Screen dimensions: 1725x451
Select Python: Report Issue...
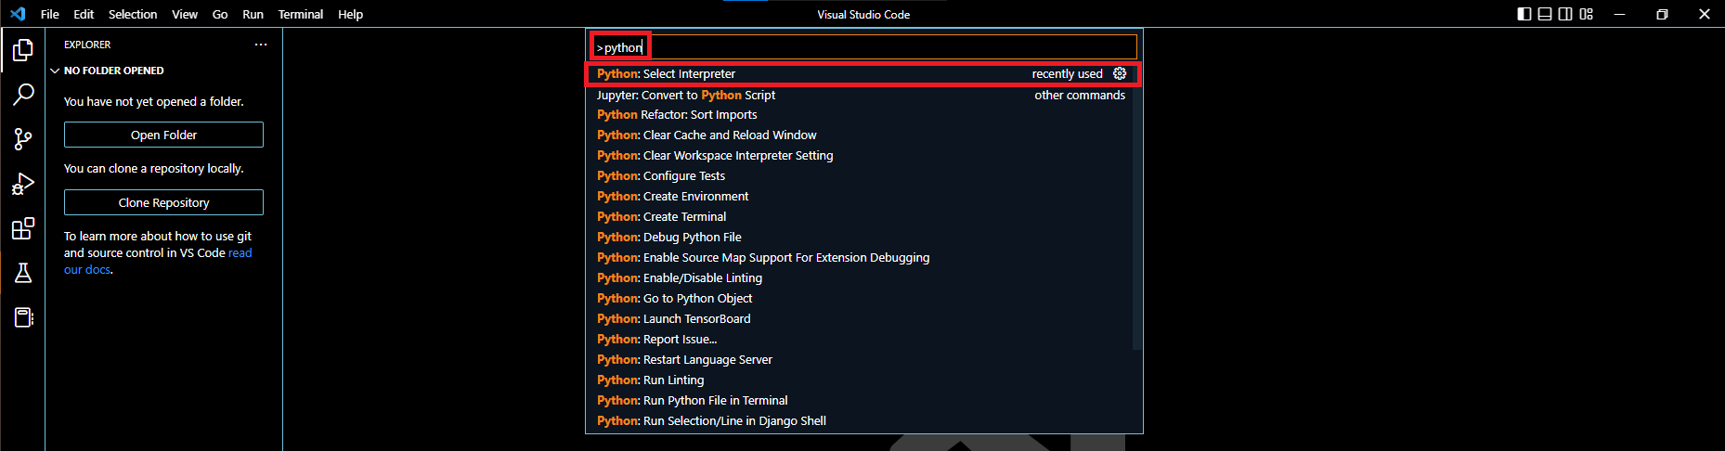859,340
